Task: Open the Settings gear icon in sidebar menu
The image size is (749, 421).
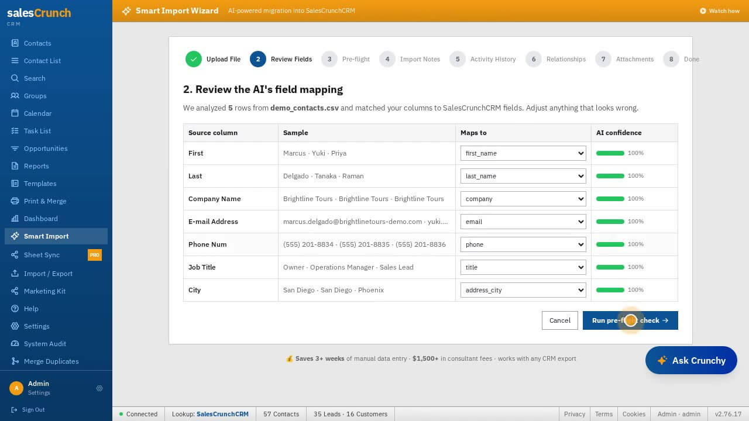Action: pos(15,326)
